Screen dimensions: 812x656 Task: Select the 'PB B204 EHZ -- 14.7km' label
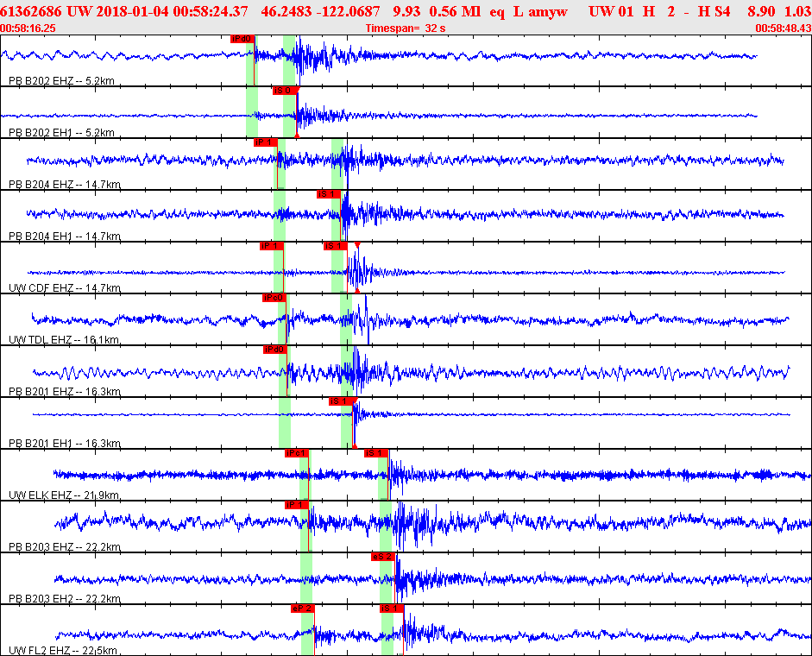click(65, 185)
